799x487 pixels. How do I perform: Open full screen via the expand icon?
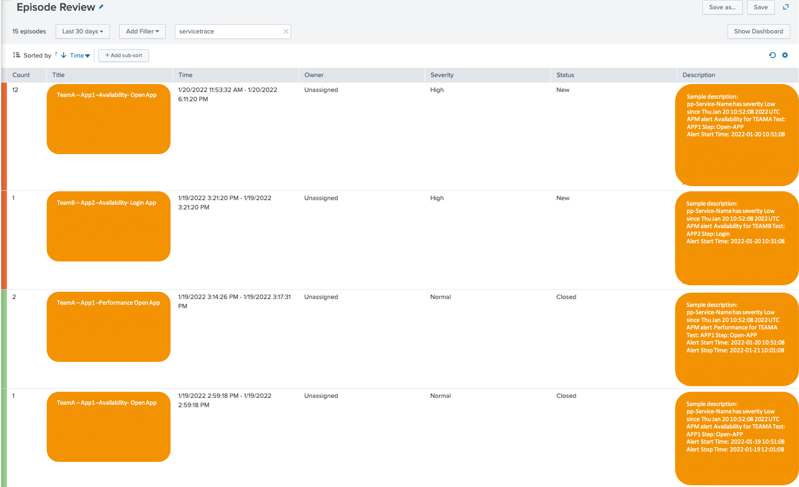pyautogui.click(x=786, y=7)
